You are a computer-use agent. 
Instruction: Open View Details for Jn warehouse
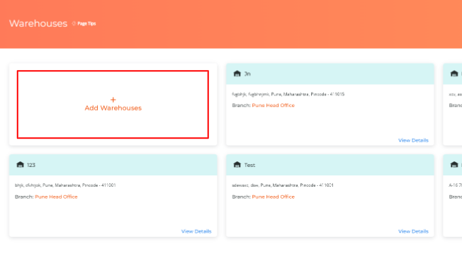(413, 140)
